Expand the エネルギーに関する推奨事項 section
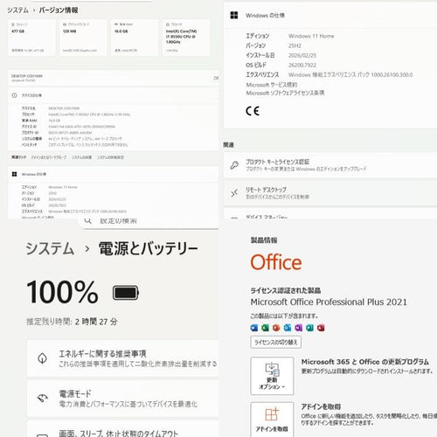 click(x=122, y=358)
